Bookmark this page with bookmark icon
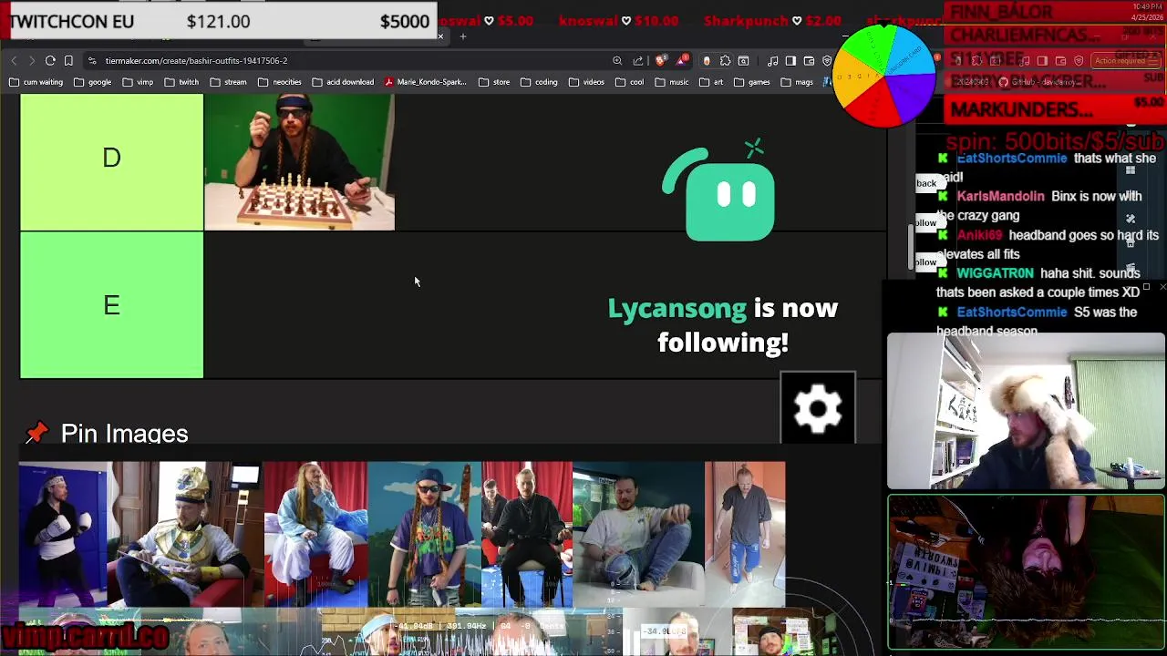 68,60
